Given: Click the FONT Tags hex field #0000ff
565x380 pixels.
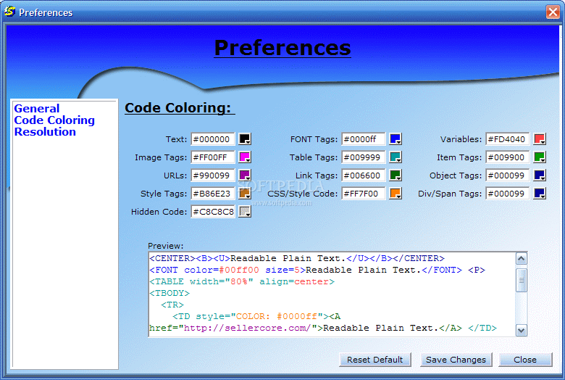Looking at the screenshot, I should pos(364,139).
